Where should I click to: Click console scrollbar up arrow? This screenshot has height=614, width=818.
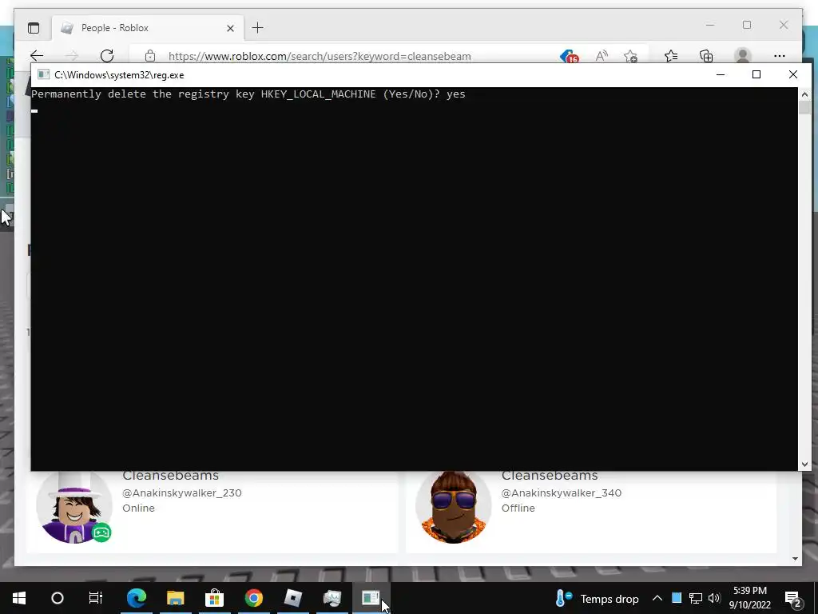804,94
